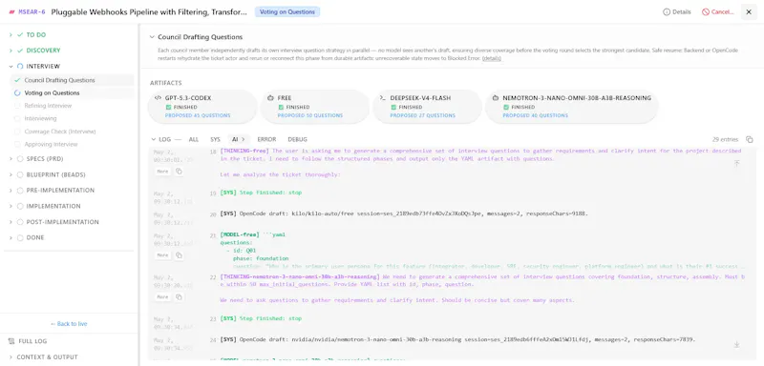Click Back to live link
Image resolution: width=764 pixels, height=366 pixels.
[69, 324]
